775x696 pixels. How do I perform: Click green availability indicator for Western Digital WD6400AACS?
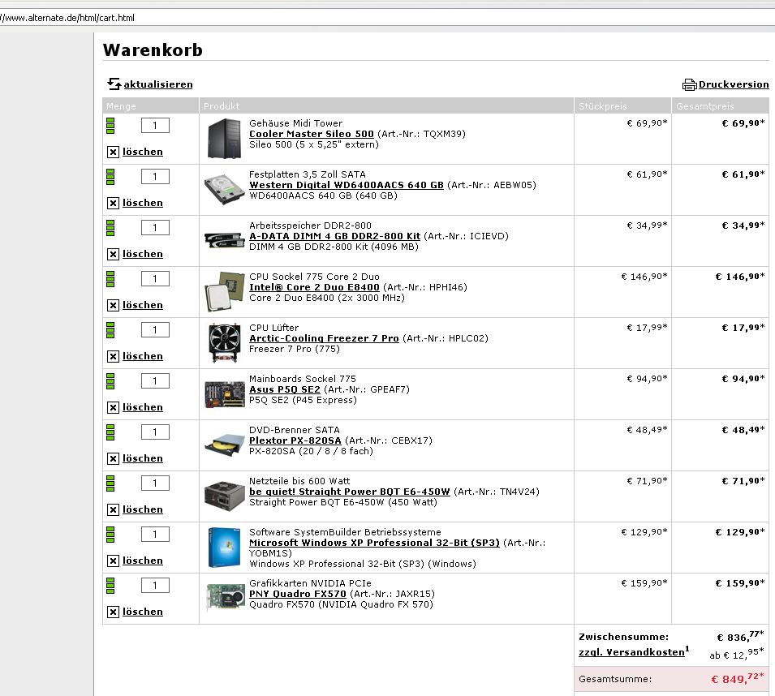click(x=110, y=177)
